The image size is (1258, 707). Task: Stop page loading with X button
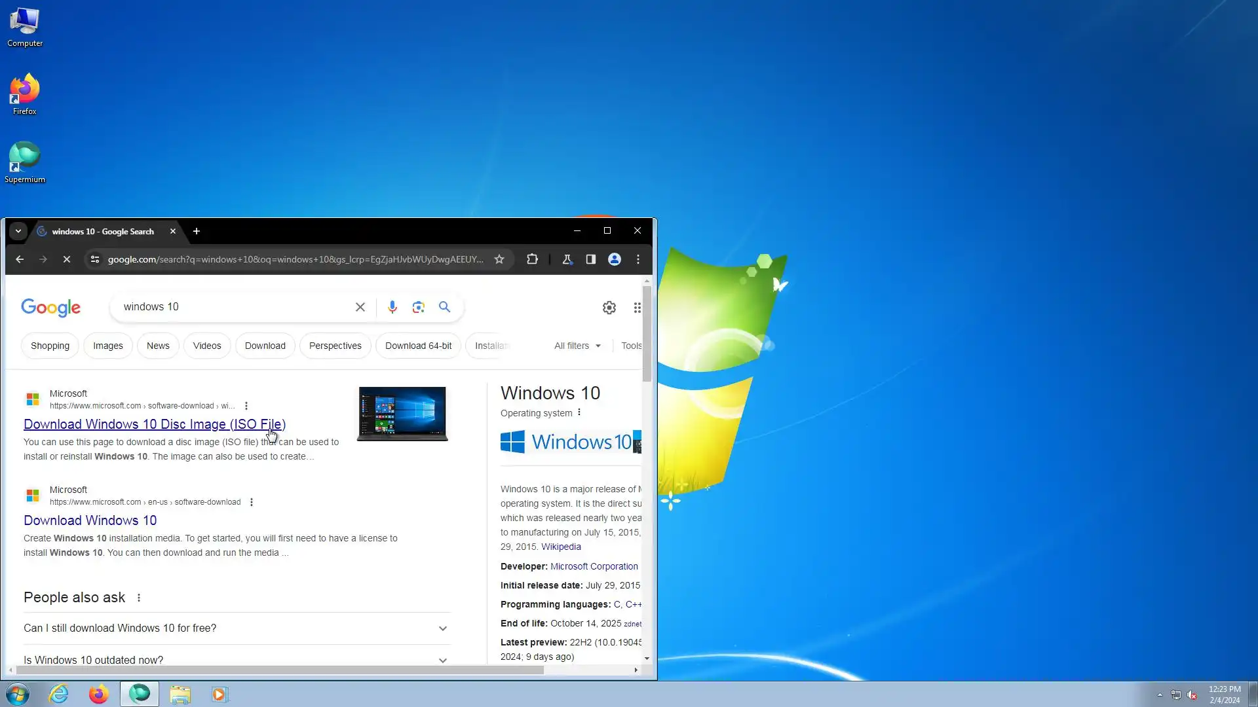(x=66, y=259)
